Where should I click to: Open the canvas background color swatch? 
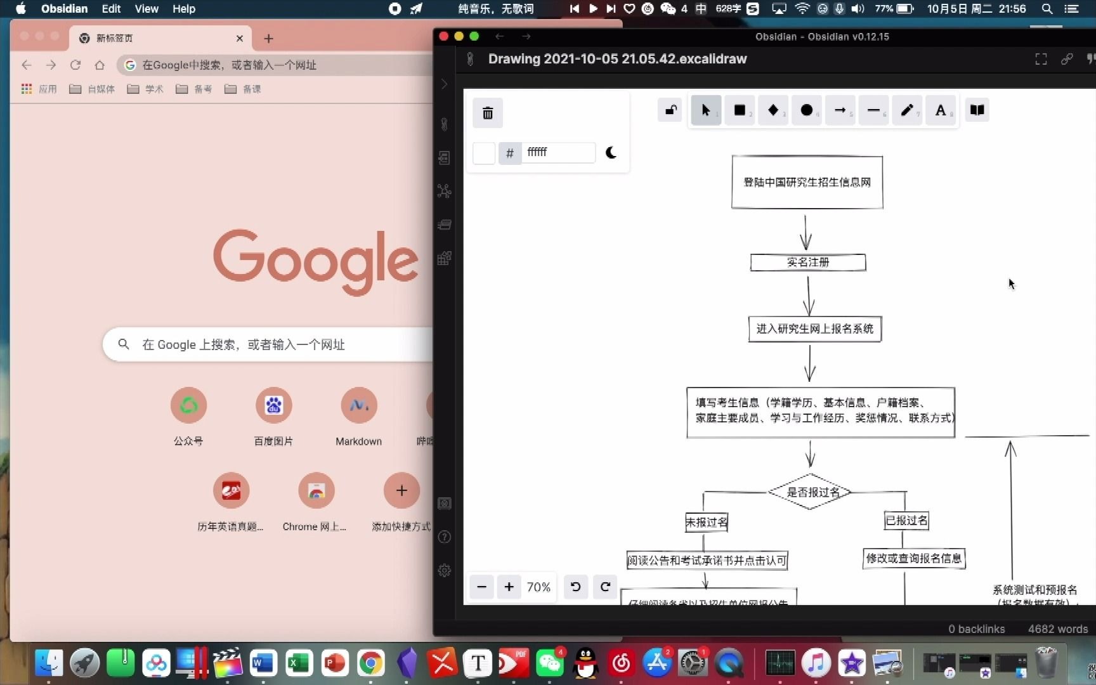point(484,153)
